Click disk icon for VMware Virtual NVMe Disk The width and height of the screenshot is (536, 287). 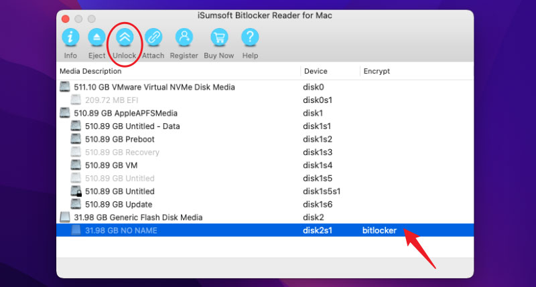coord(65,87)
